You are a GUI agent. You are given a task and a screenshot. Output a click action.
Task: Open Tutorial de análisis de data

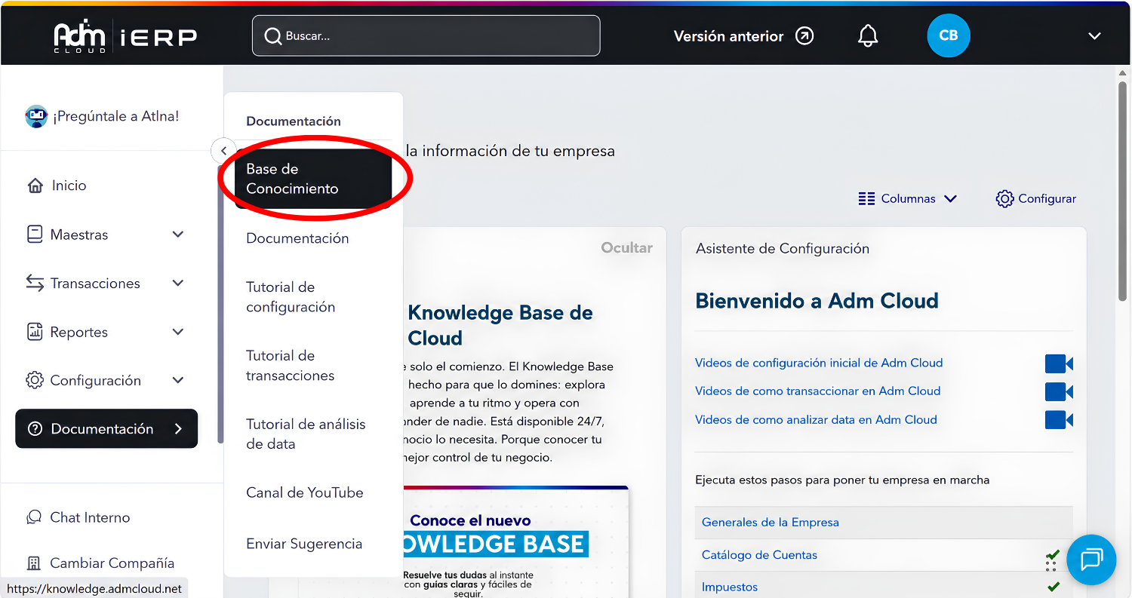pos(306,434)
